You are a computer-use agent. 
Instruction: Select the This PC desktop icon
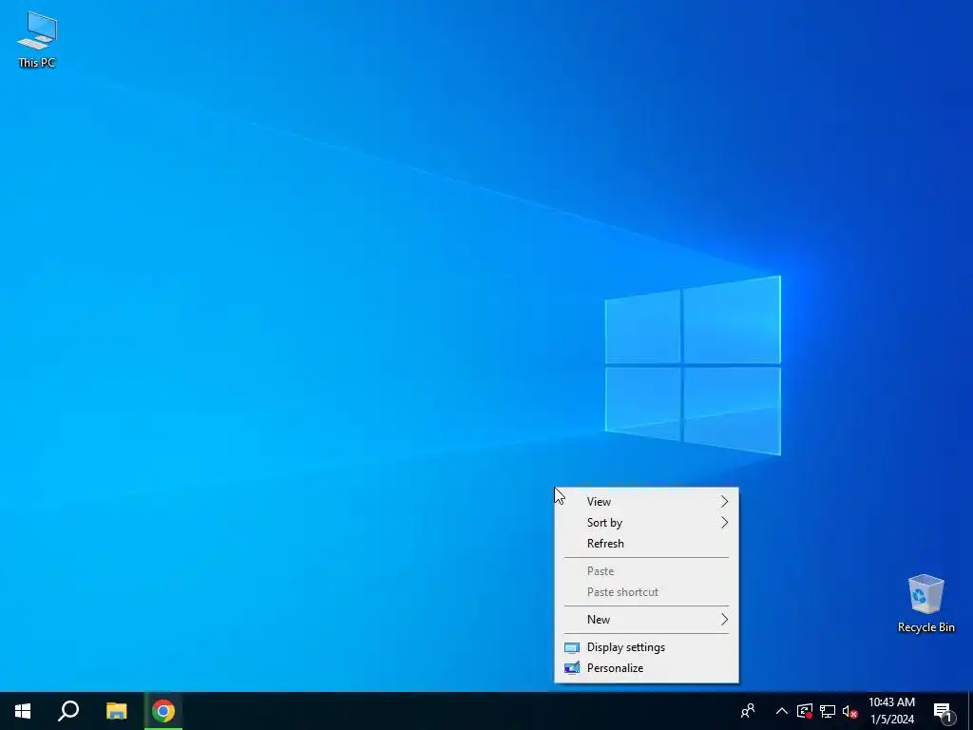(37, 39)
